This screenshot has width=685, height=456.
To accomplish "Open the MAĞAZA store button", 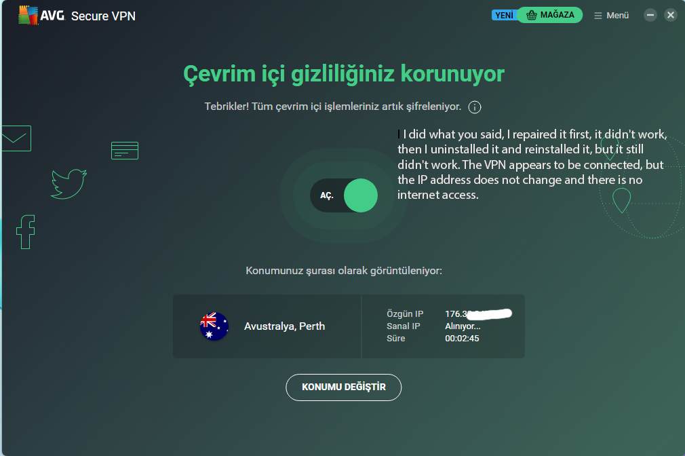I will [x=549, y=15].
